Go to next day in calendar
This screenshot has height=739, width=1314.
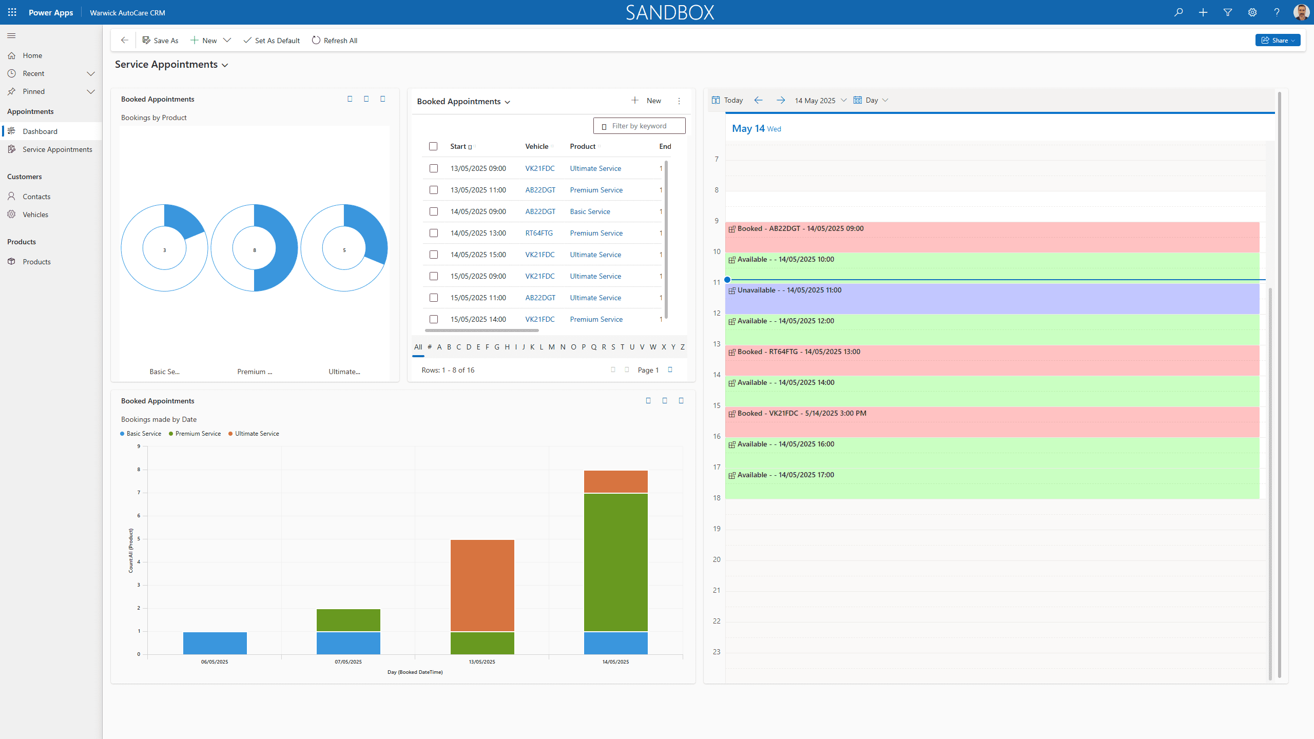780,100
